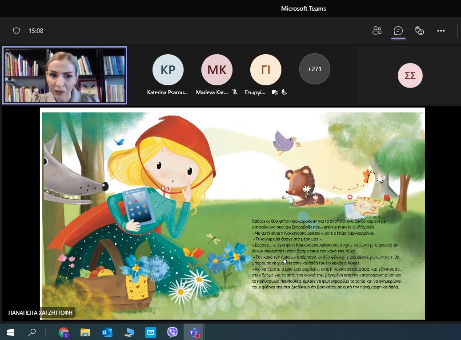The height and width of the screenshot is (340, 461).
Task: Select Marieva's MK avatar
Action: (217, 70)
